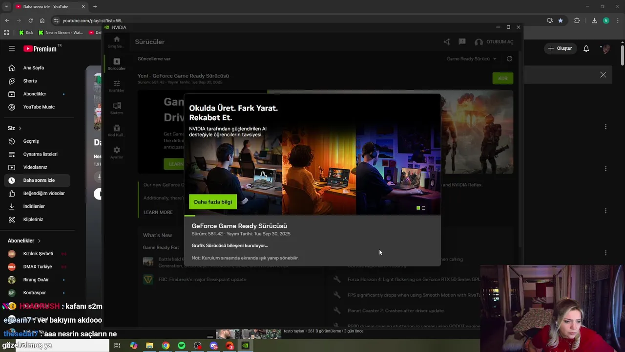Click LEARN MORE link in NVIDIA app
This screenshot has height=352, width=625.
coord(158,212)
